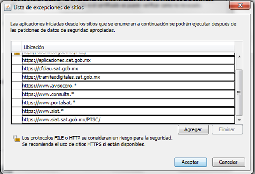255x174 pixels.
Task: Select the https://www.avisocero.* entry
Action: pos(128,86)
